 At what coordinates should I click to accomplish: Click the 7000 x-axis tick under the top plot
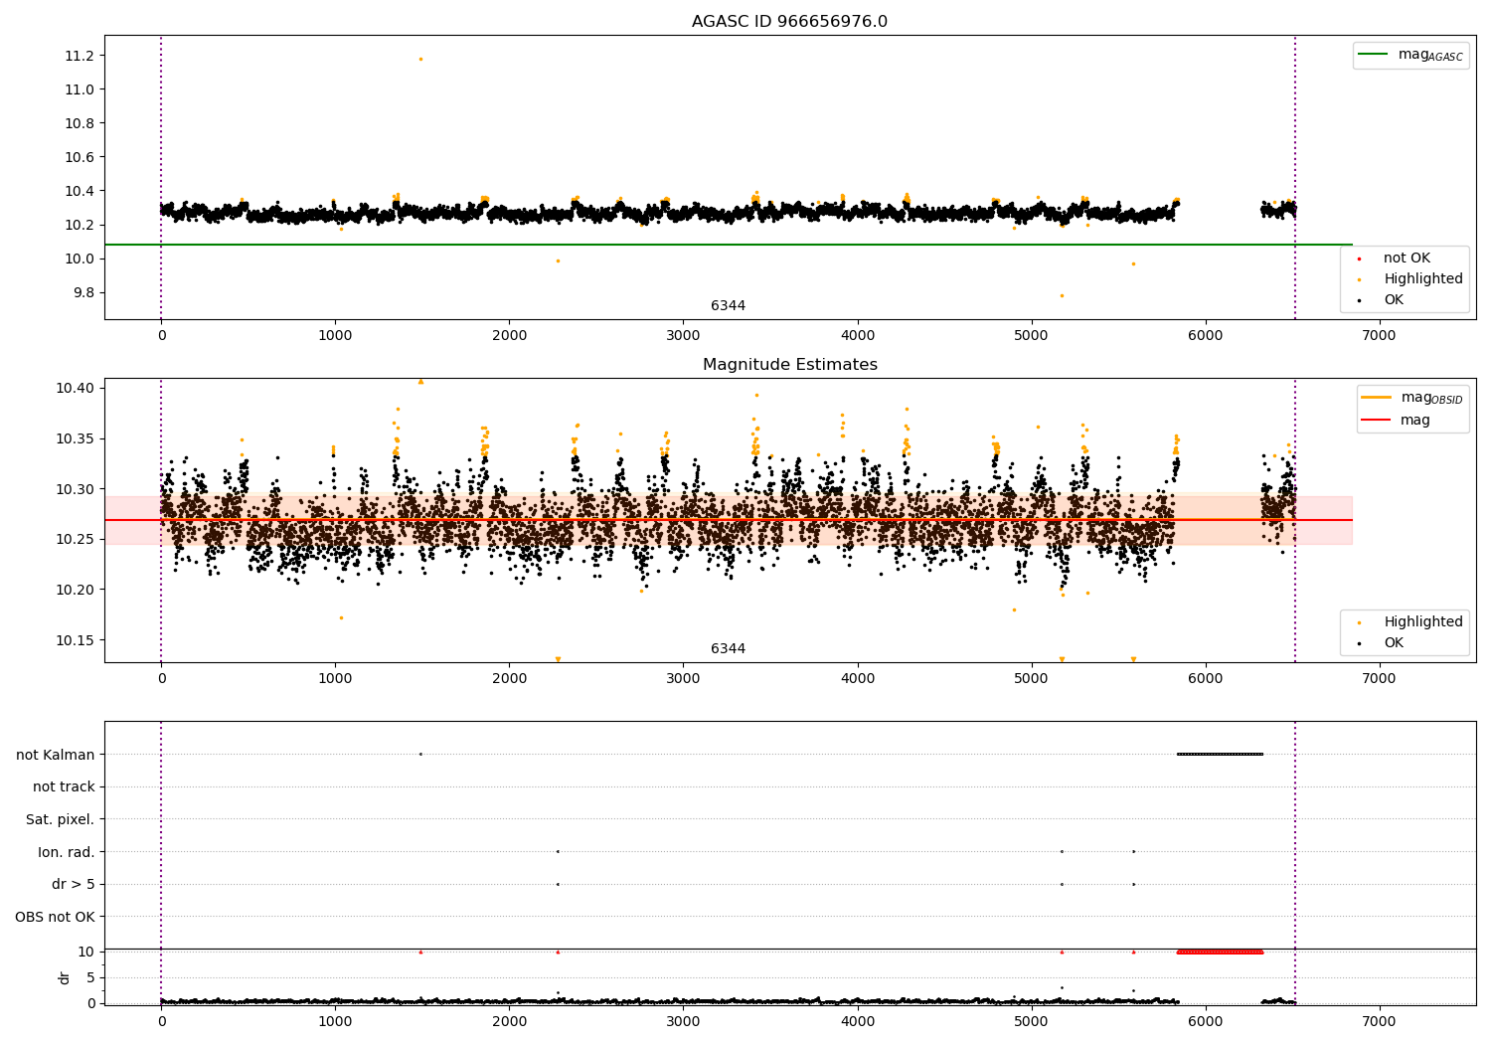(1379, 336)
